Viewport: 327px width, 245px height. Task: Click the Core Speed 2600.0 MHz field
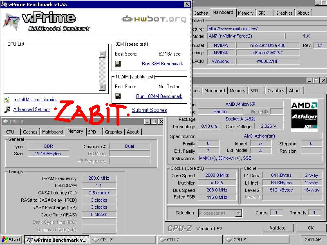click(x=217, y=176)
